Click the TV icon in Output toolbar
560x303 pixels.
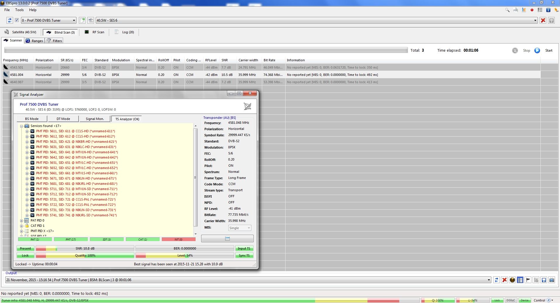coord(552,280)
